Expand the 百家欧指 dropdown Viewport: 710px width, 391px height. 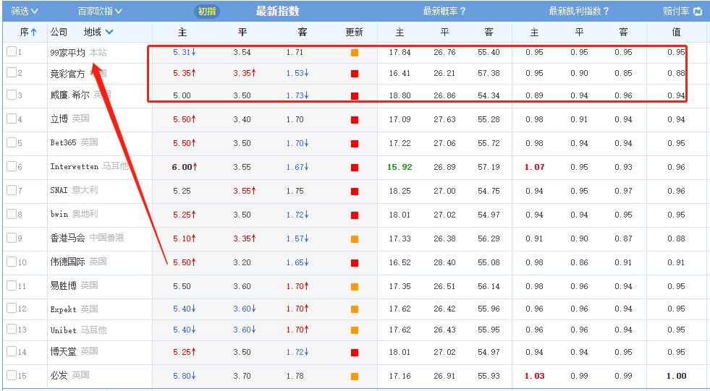100,12
